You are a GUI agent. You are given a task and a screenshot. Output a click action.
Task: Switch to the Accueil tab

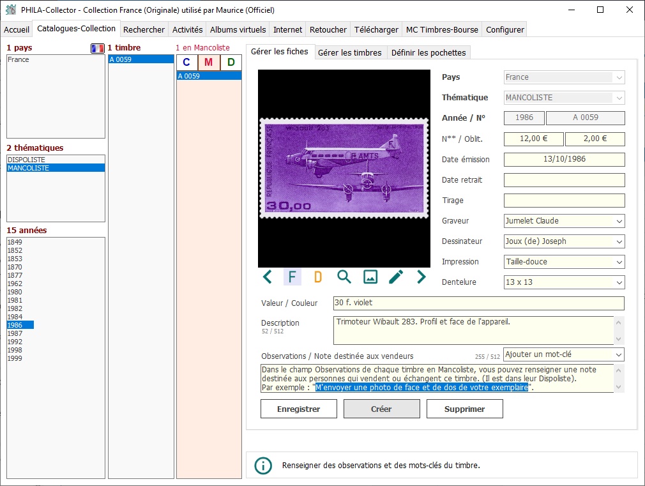[x=17, y=29]
